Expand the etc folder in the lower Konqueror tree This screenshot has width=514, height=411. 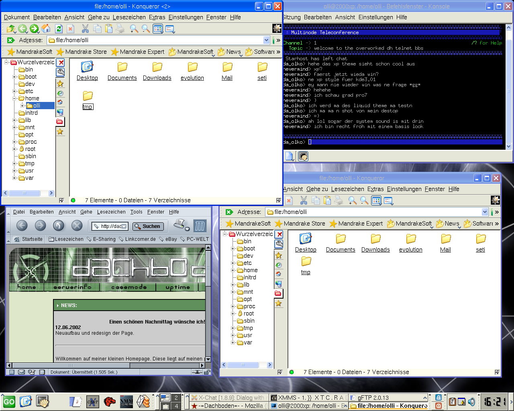coord(233,263)
